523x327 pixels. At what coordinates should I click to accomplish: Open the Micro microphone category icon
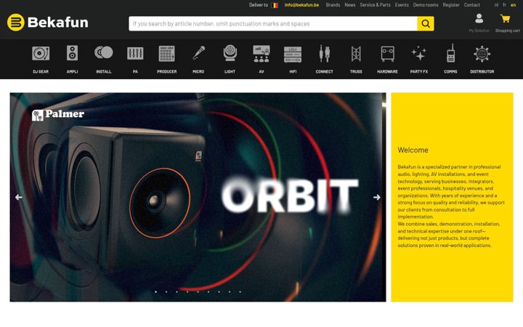(198, 53)
